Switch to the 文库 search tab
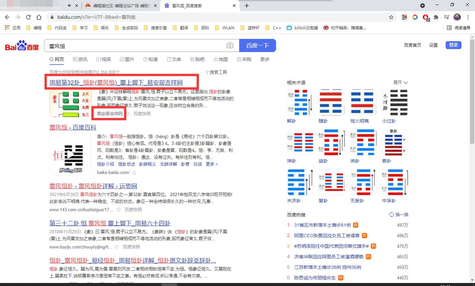Image resolution: width=475 pixels, height=286 pixels. (174, 59)
